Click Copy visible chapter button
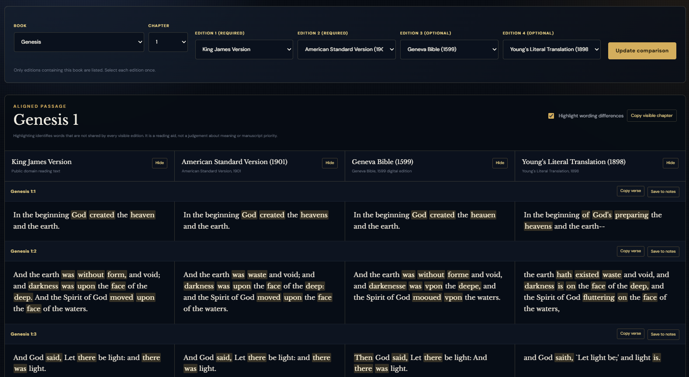Image resolution: width=689 pixels, height=377 pixels. point(652,116)
